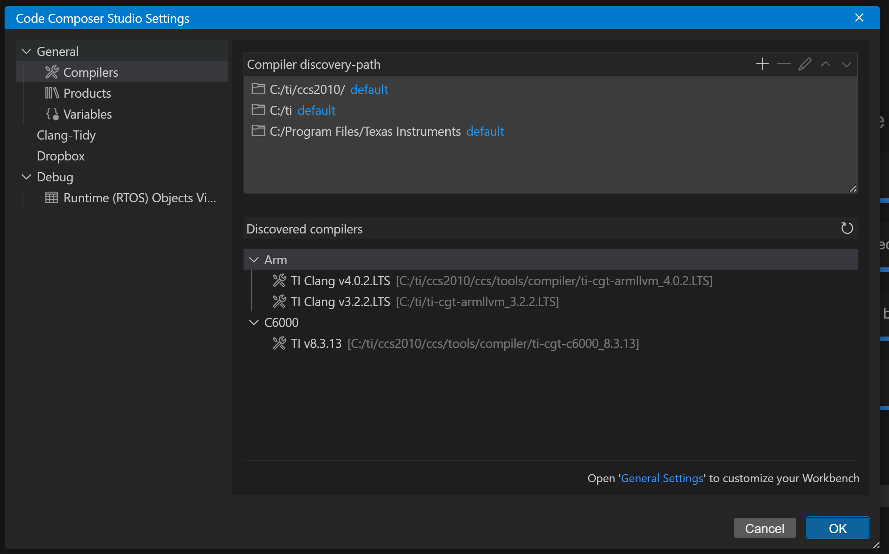Open the Products settings page

point(87,94)
